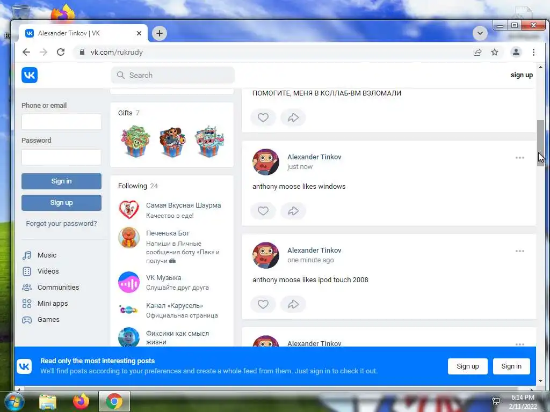Click Forgot your password link
The height and width of the screenshot is (412, 550).
(61, 224)
